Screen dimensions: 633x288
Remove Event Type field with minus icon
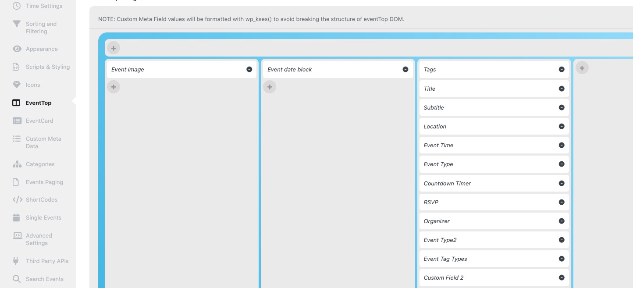coord(562,164)
